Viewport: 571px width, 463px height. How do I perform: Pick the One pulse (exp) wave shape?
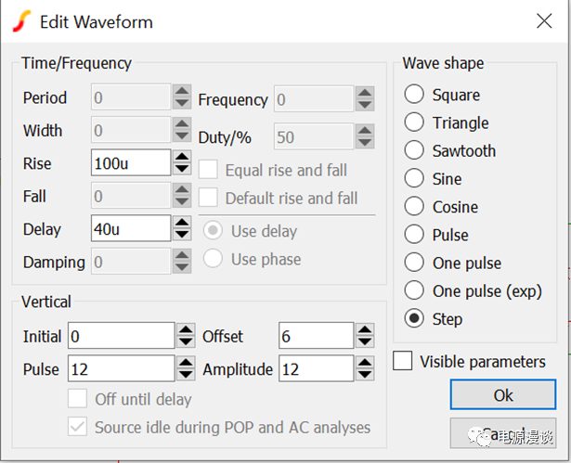point(415,290)
